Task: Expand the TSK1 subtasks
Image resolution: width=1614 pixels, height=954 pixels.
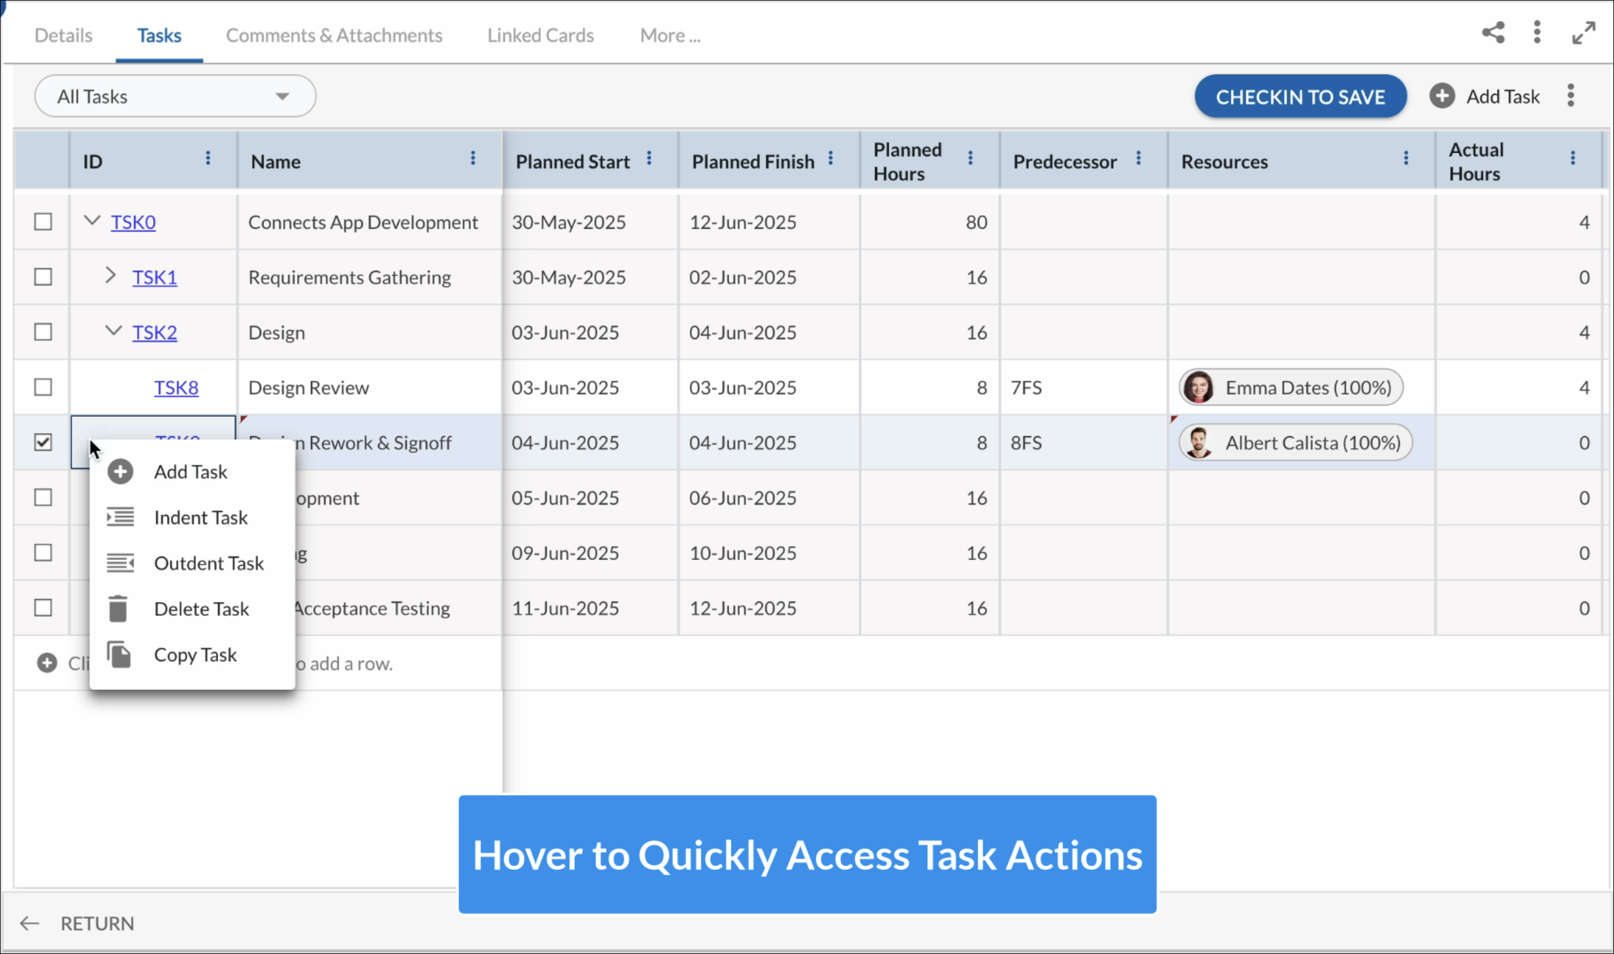Action: click(x=111, y=275)
